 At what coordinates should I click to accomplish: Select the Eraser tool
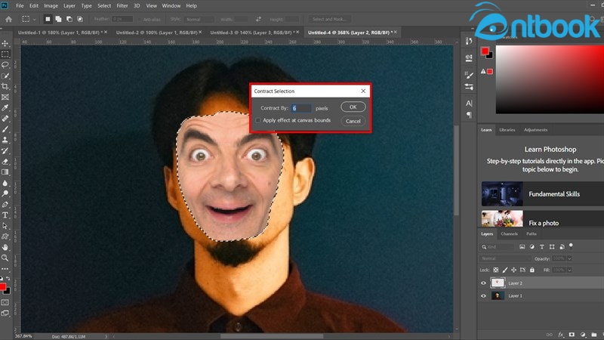[x=5, y=162]
